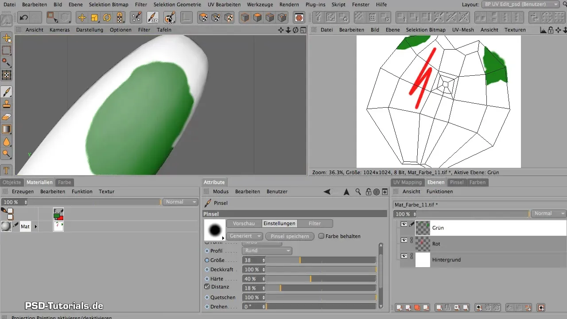Expand the Generiert brush type dropdown
This screenshot has width=567, height=319.
pyautogui.click(x=245, y=236)
